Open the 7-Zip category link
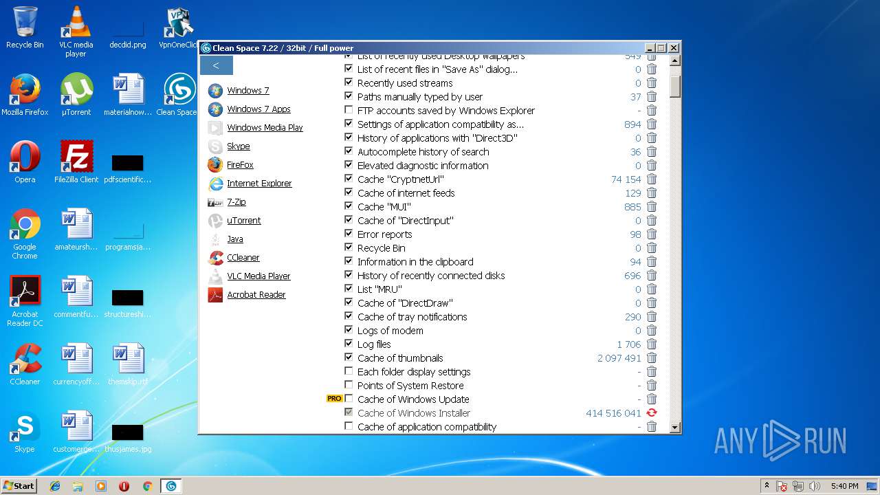Viewport: 880px width, 495px height. 236,202
